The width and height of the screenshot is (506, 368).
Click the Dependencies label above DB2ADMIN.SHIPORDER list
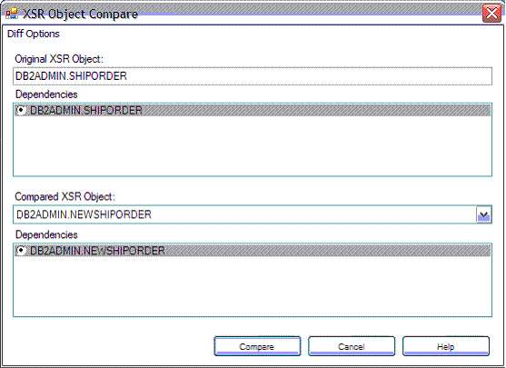coord(46,94)
